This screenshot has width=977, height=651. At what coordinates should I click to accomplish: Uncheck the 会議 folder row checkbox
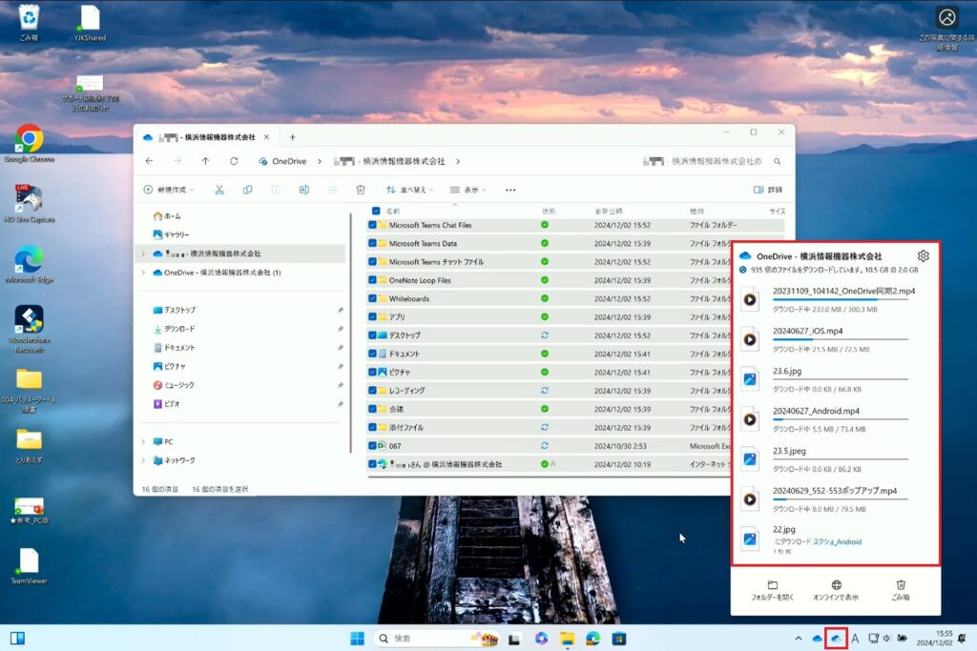click(372, 409)
